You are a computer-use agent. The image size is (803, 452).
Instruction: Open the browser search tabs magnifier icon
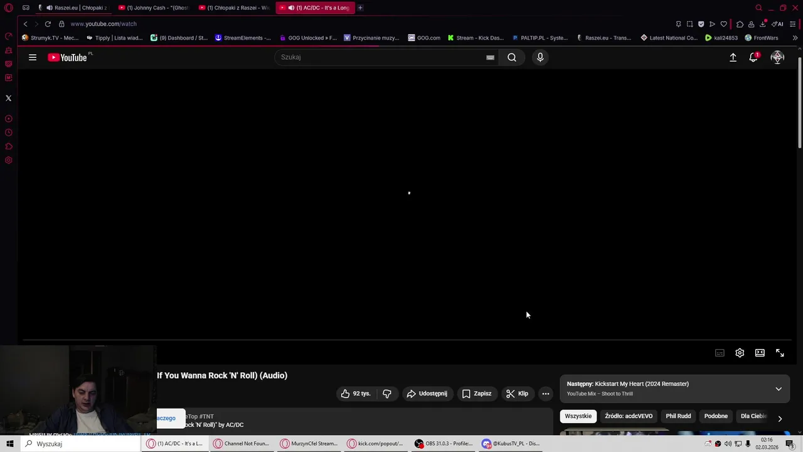(x=758, y=8)
